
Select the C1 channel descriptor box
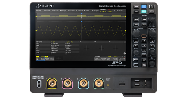point(40,58)
